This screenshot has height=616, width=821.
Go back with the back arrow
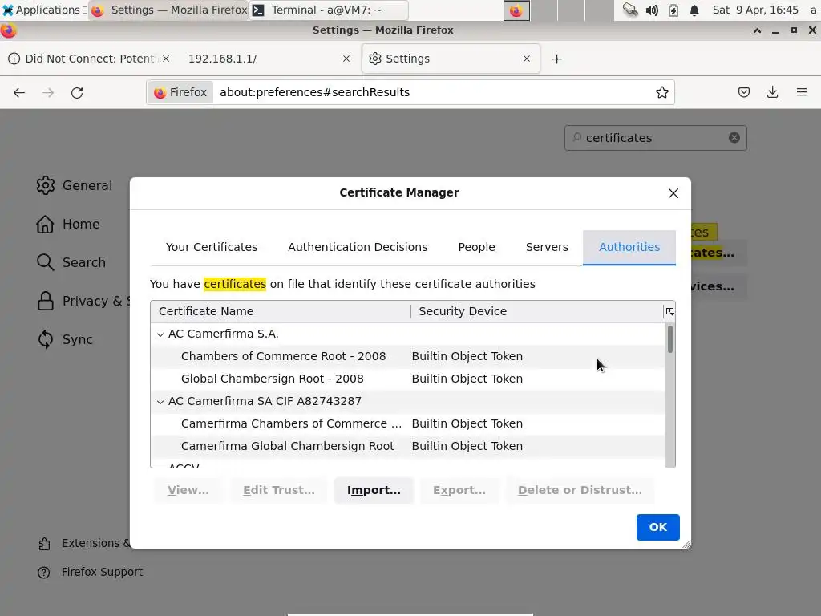[19, 93]
